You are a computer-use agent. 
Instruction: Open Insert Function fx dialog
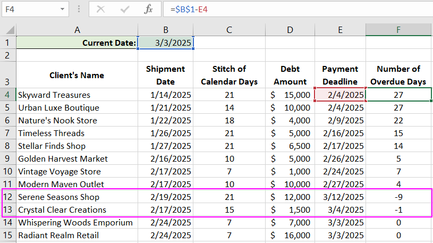[149, 9]
